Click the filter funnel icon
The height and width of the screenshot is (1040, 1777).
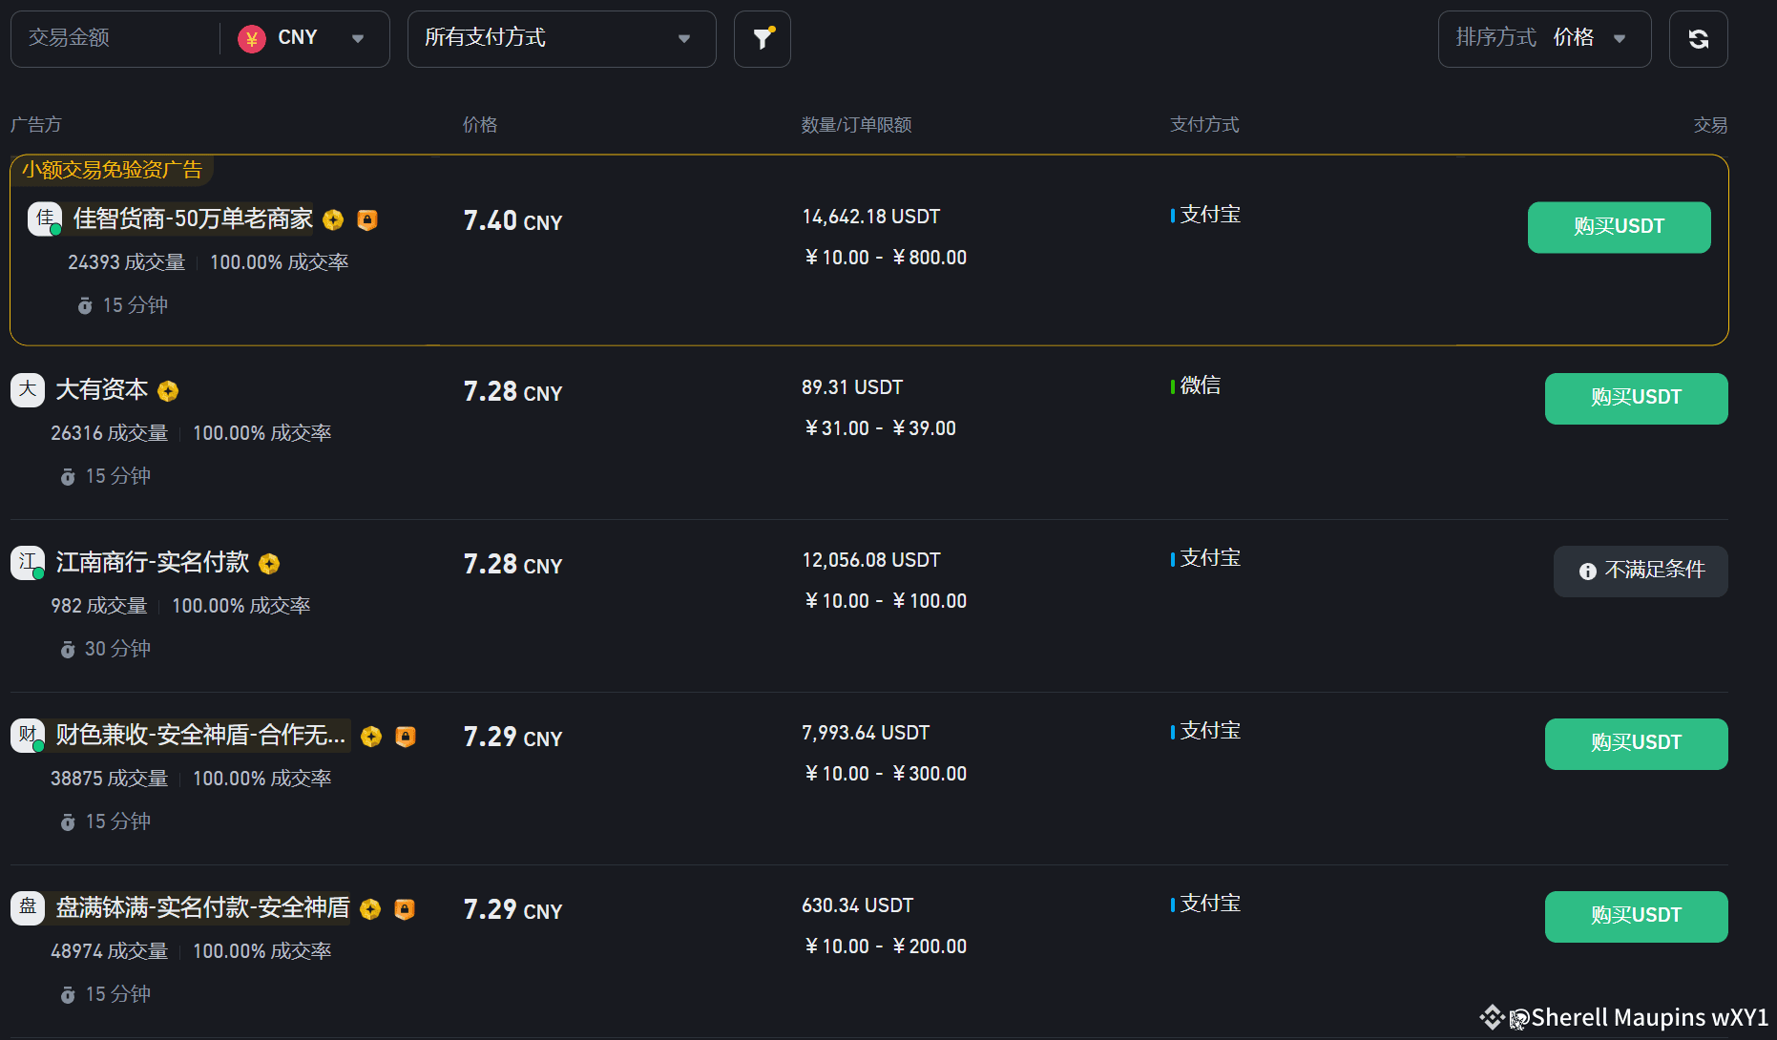point(762,39)
